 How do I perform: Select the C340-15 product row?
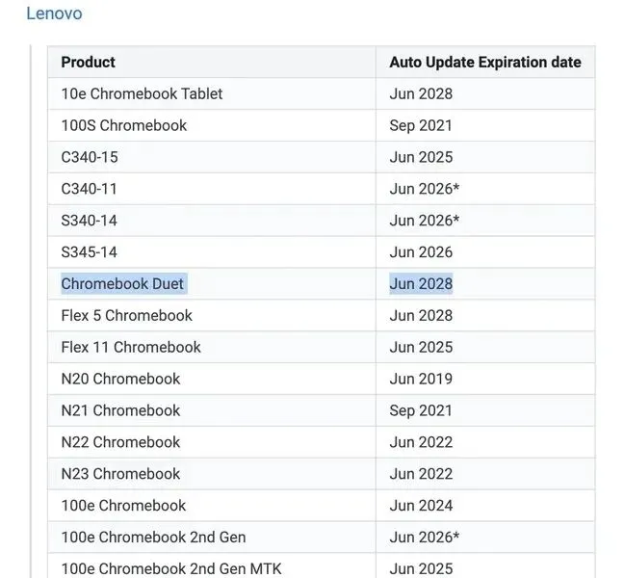[90, 157]
